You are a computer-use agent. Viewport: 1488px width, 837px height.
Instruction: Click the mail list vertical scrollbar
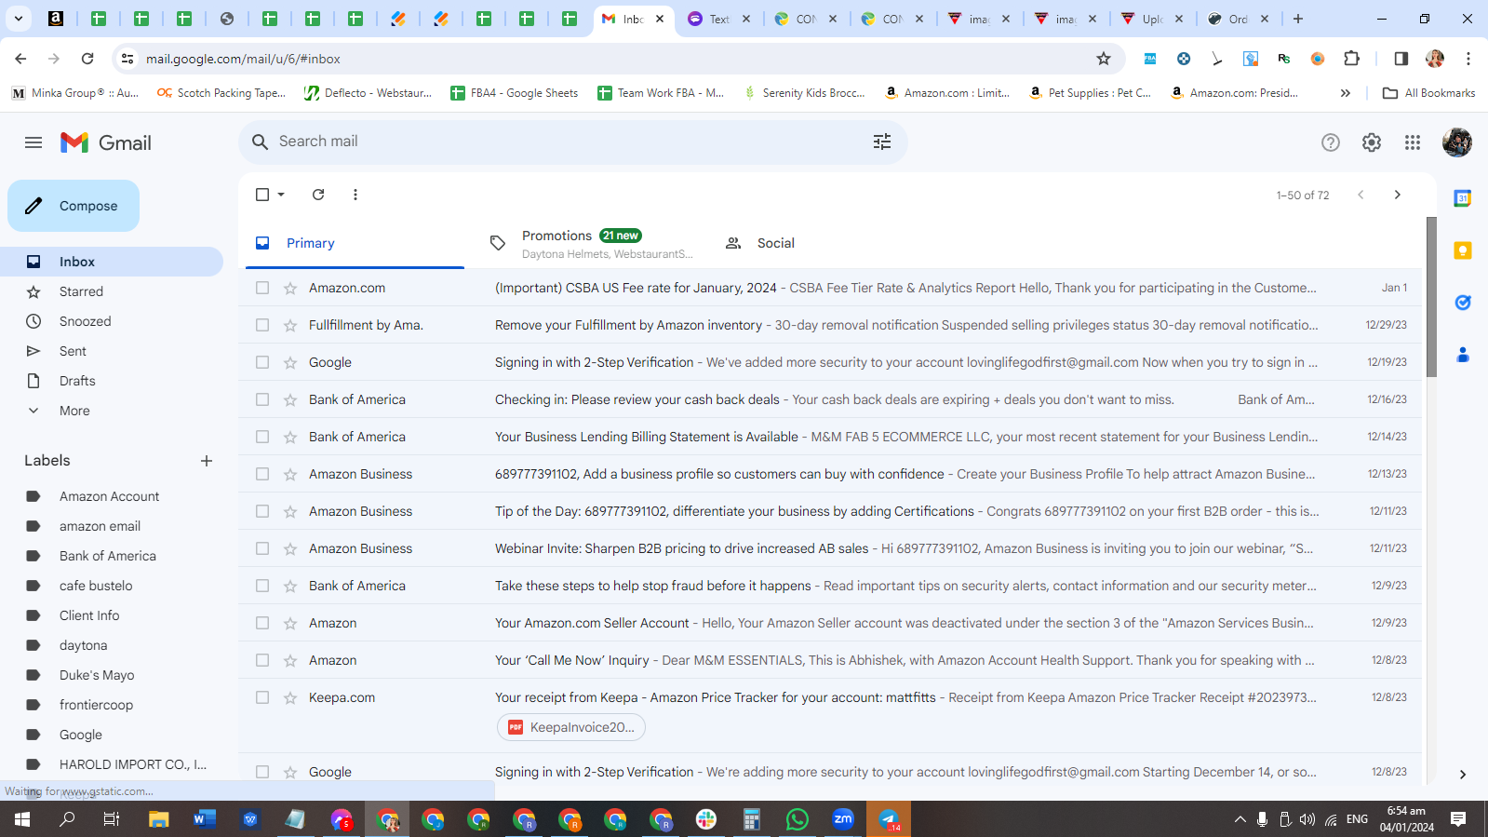pos(1431,296)
